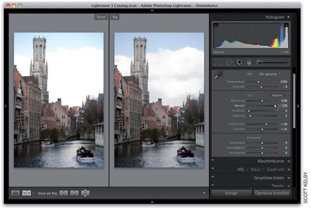Click the Belichting value 0,00
The height and width of the screenshot is (208, 311).
point(284,101)
